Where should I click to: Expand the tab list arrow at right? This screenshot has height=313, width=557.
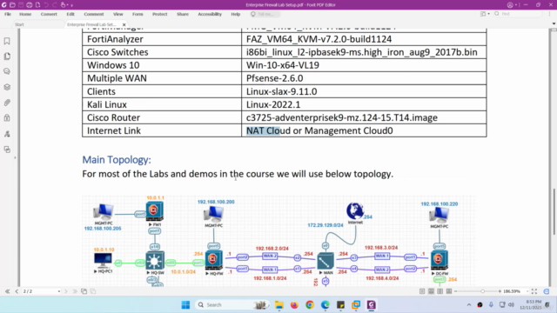pos(554,23)
